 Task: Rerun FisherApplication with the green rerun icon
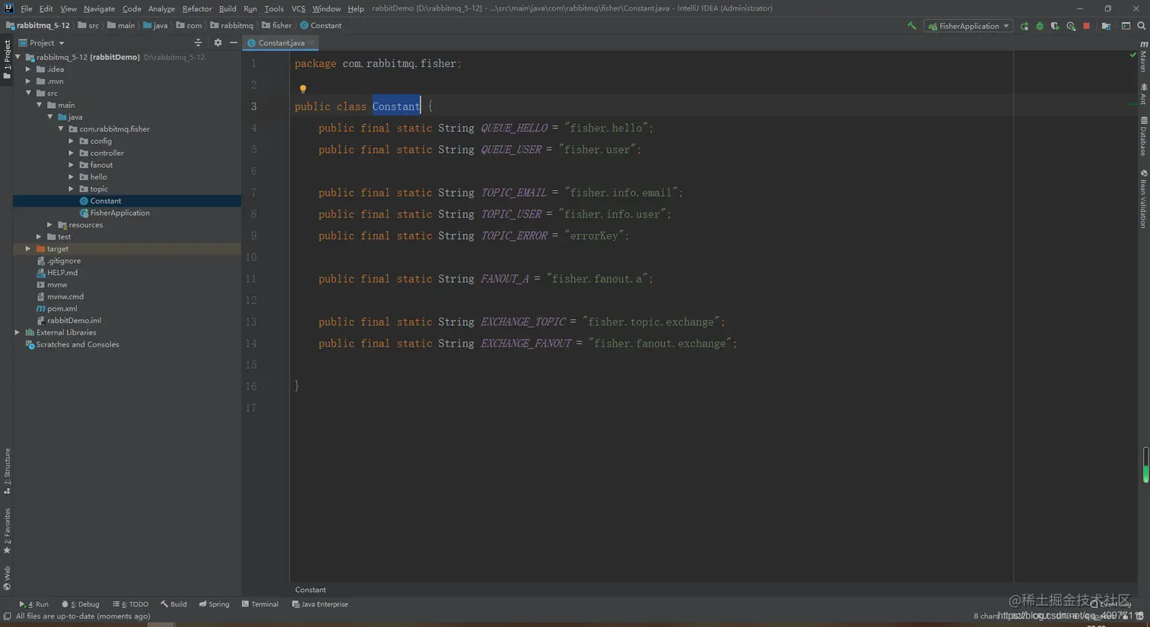[1025, 26]
